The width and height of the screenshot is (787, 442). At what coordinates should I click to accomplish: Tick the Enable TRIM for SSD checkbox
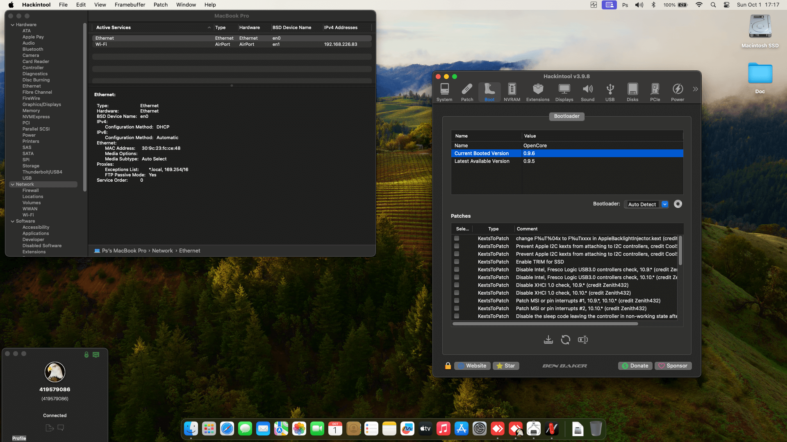pos(457,262)
